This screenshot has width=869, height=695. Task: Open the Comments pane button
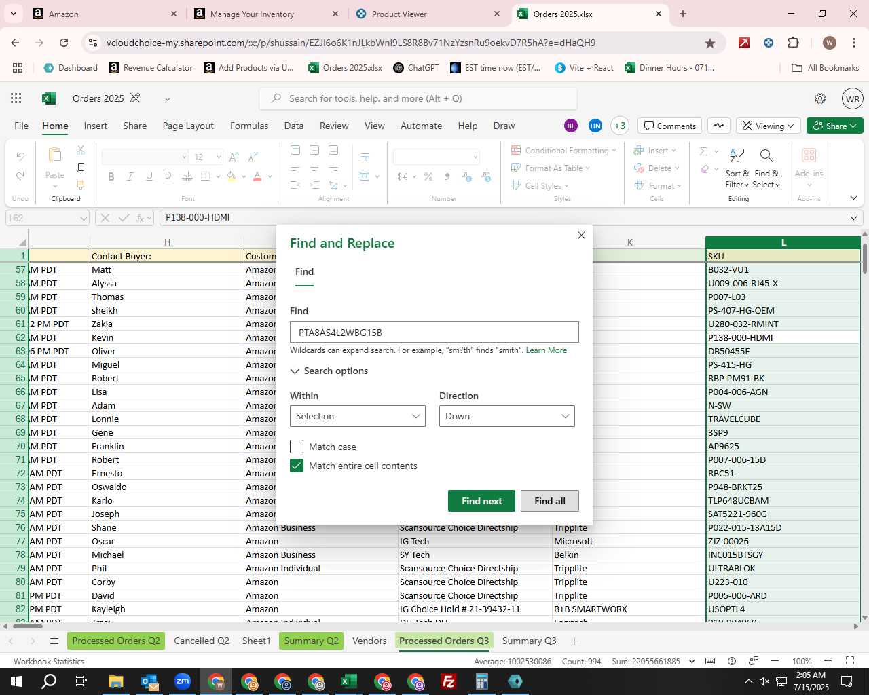pyautogui.click(x=670, y=126)
